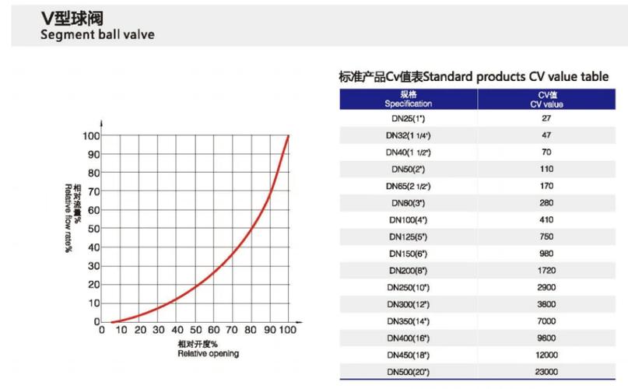This screenshot has width=628, height=389.
Task: Click the CV value column header
Action: click(546, 99)
